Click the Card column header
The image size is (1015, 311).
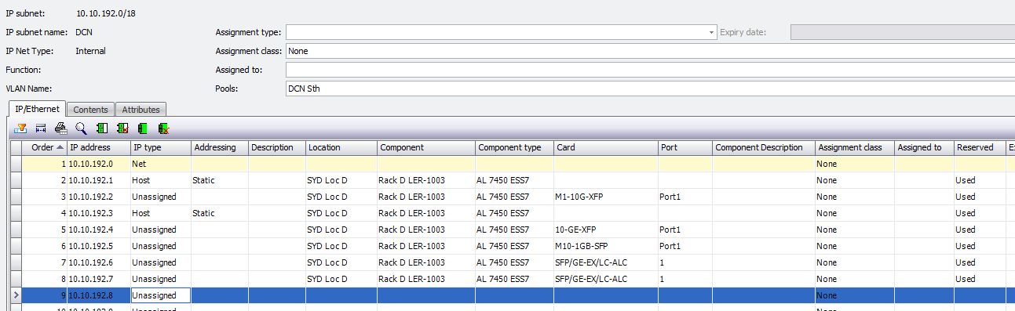[605, 147]
